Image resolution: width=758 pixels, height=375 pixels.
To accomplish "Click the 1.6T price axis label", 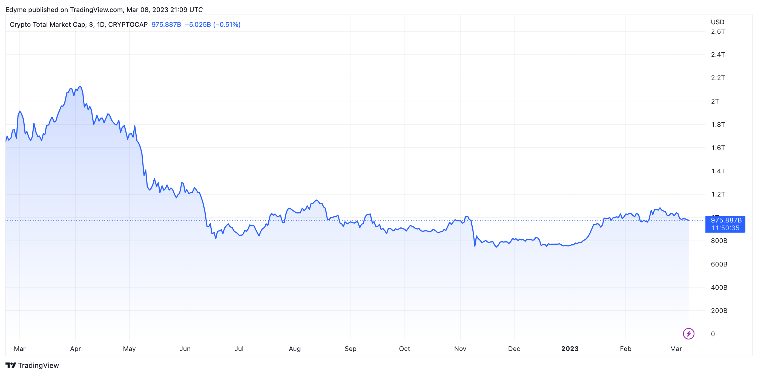I will click(x=718, y=148).
